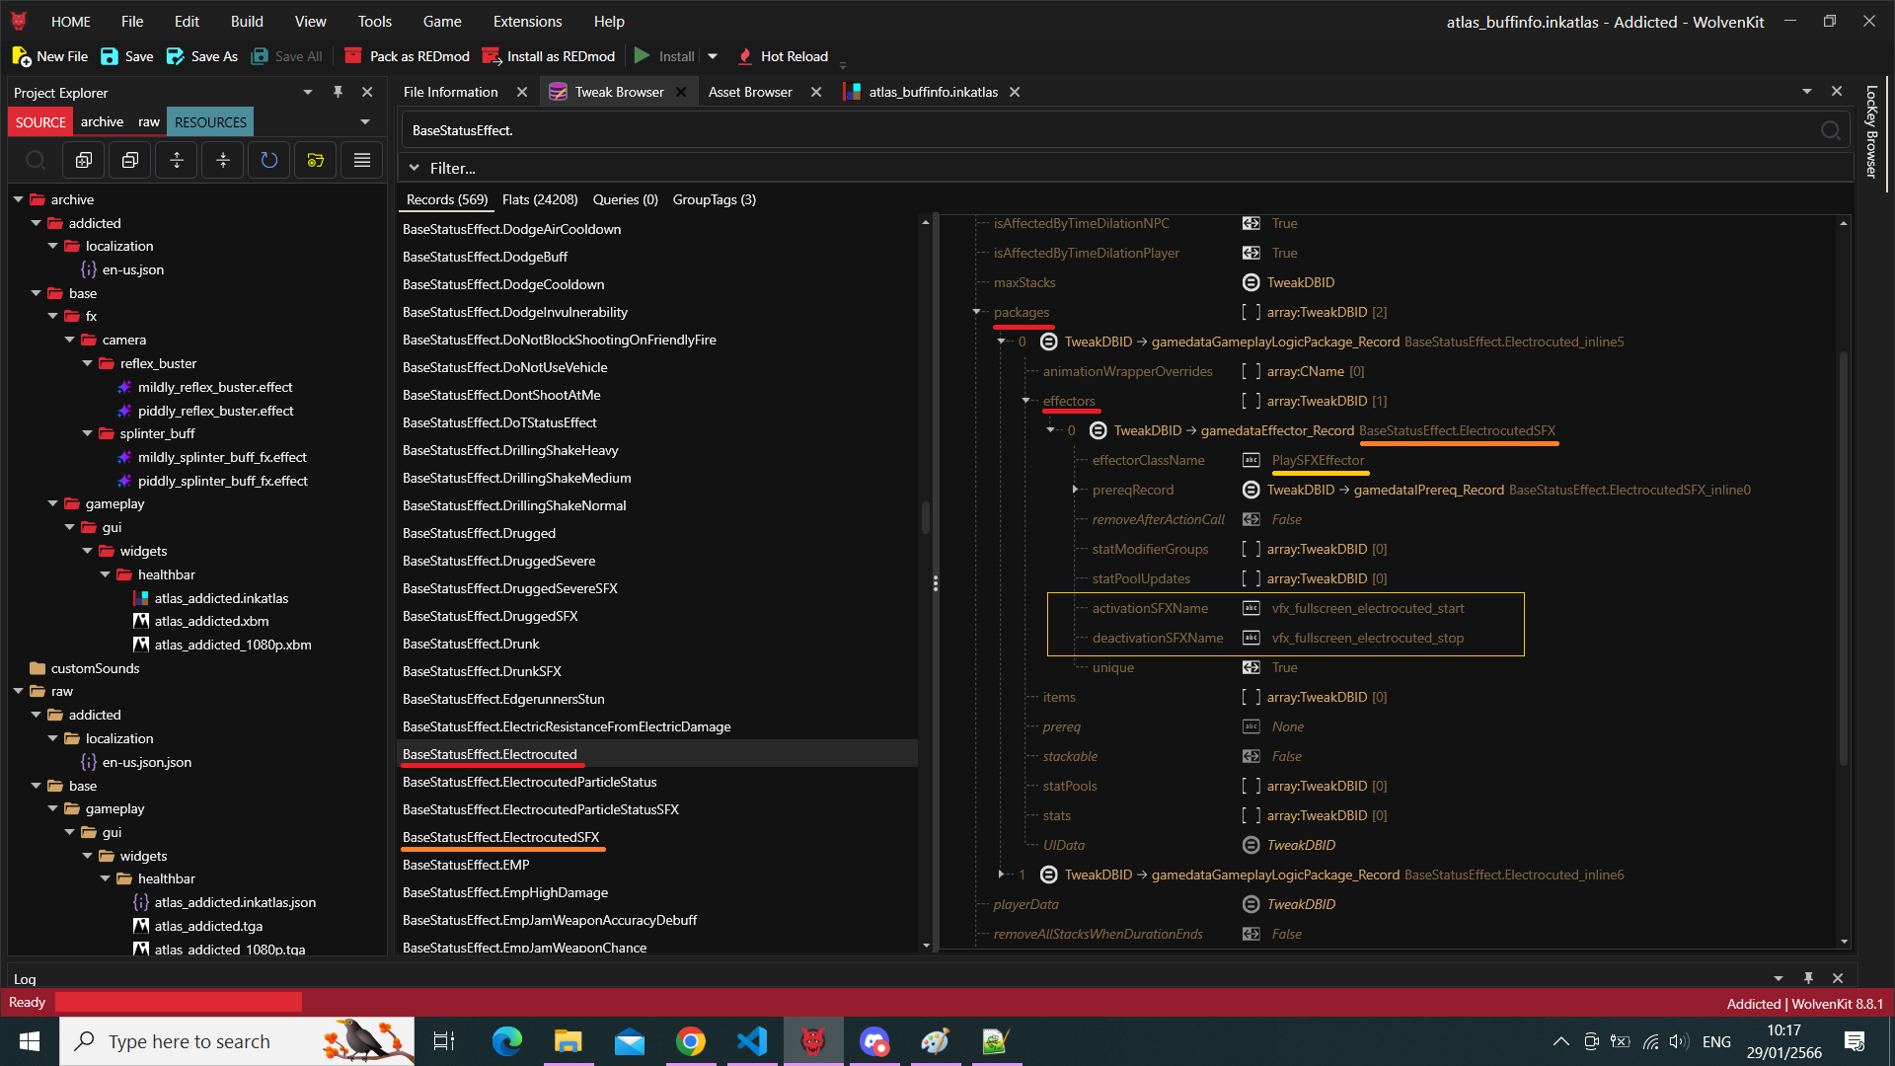
Task: Open the Install dropdown arrow
Action: 713,56
